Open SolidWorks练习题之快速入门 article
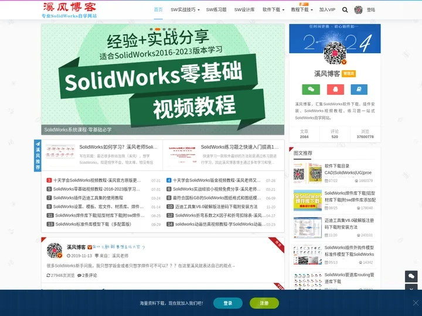422x316 pixels. [240, 147]
